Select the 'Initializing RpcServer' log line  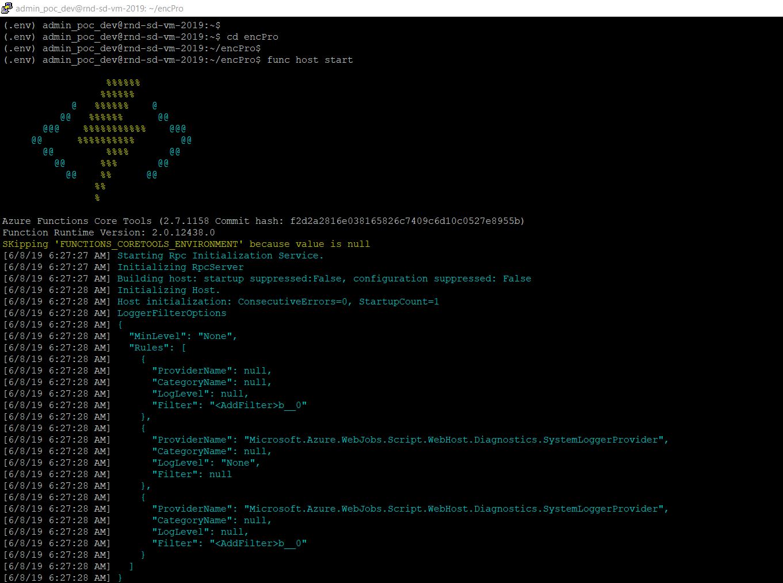click(x=180, y=266)
